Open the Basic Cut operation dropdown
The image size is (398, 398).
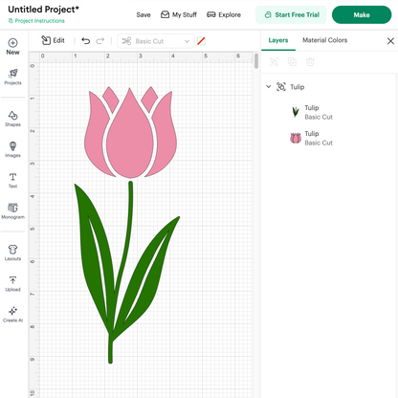156,41
